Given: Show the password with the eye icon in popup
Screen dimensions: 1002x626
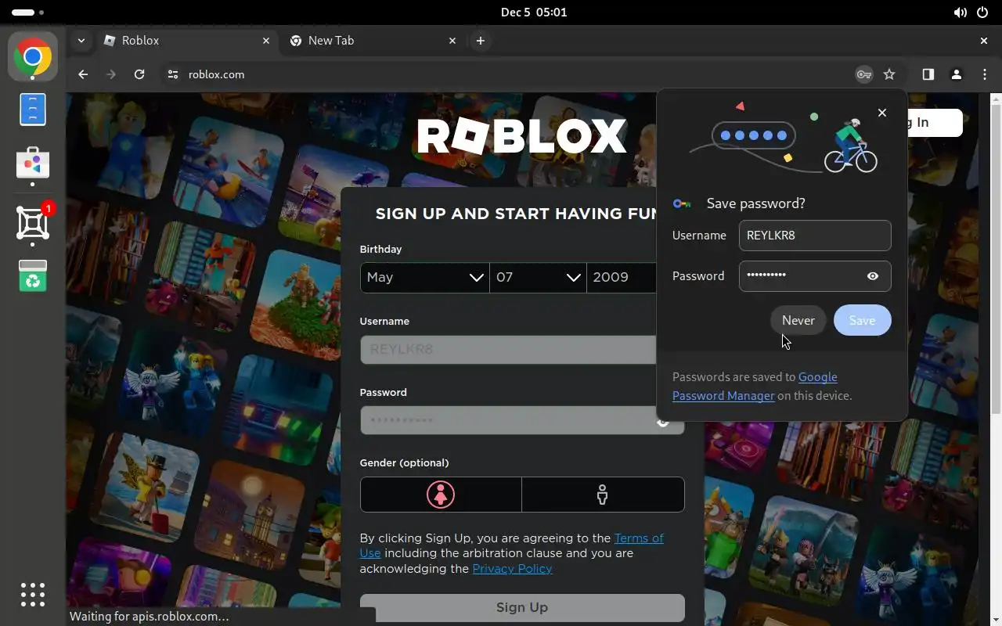Looking at the screenshot, I should click(873, 276).
